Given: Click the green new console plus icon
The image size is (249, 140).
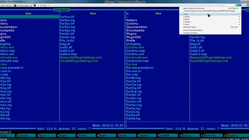Looking at the screenshot, I should coord(238,5).
